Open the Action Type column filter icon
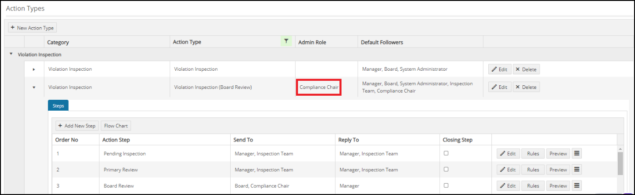 pos(286,41)
